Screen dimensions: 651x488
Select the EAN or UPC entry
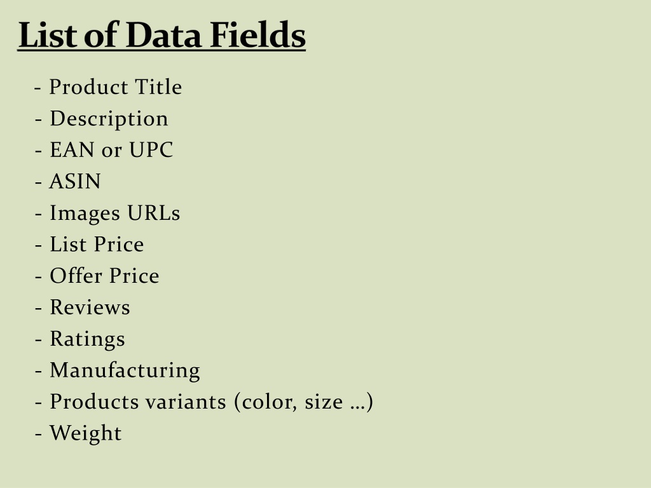104,150
